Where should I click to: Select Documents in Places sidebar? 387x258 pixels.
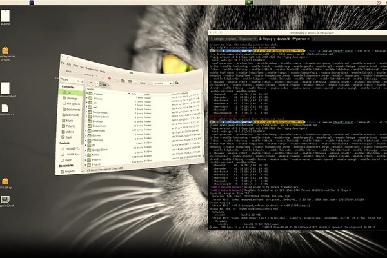tap(72, 110)
